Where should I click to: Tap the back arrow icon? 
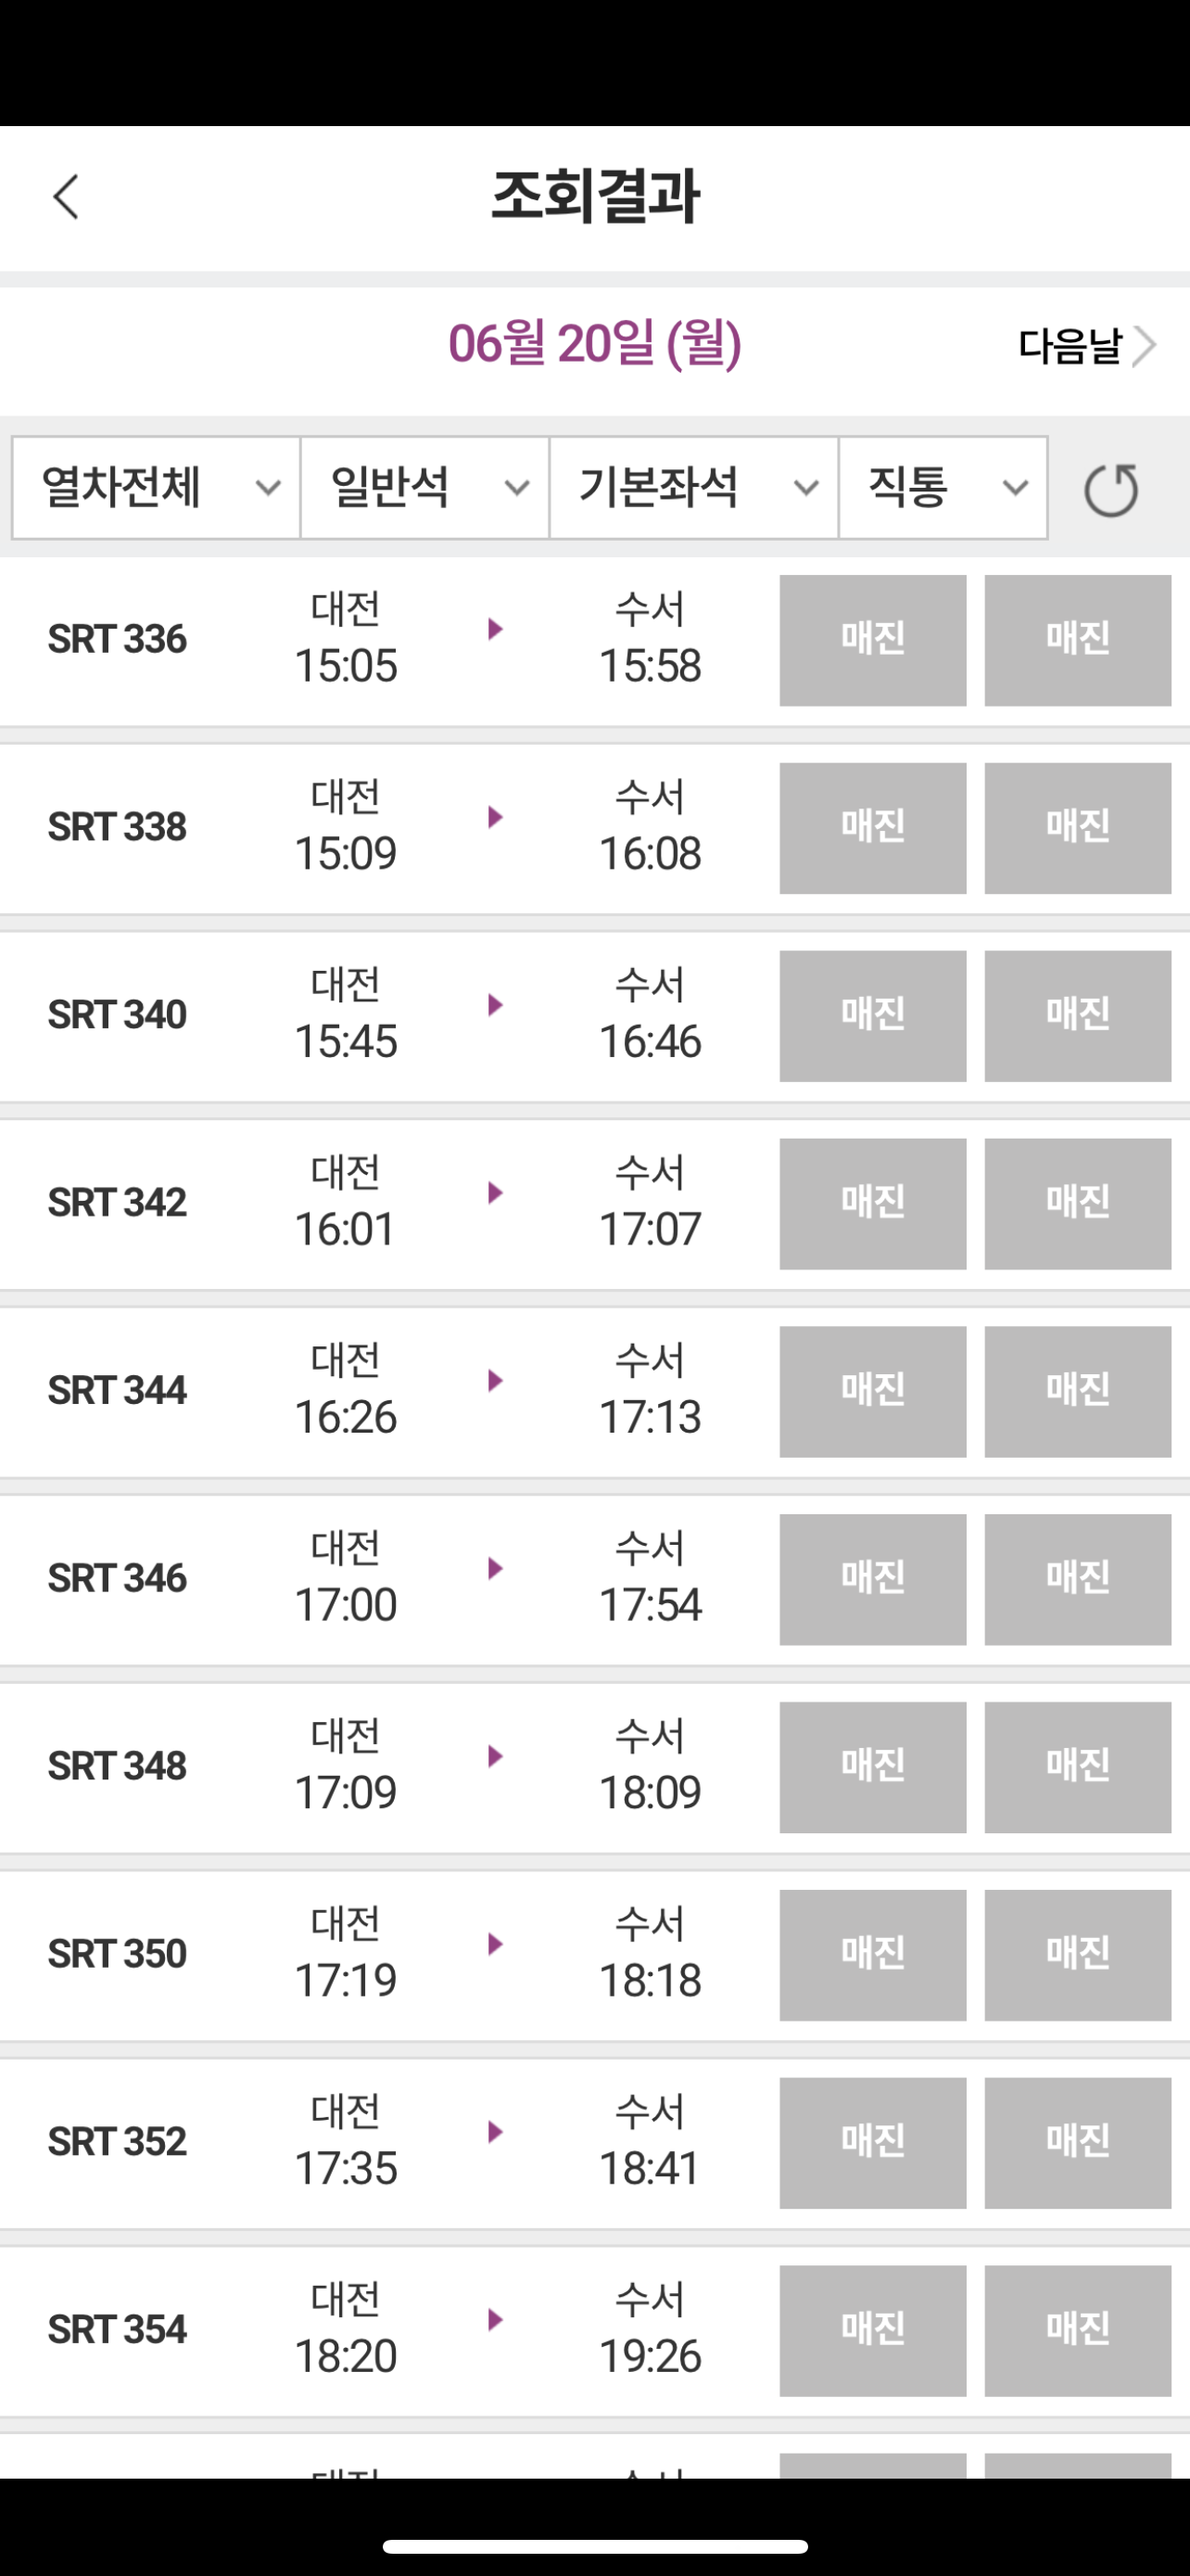coord(66,196)
